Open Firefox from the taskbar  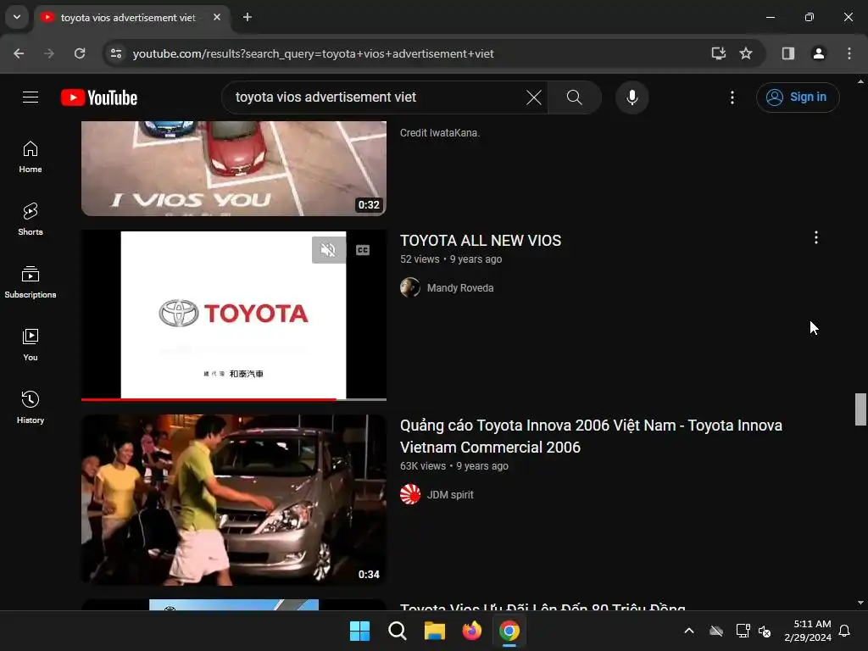(471, 631)
